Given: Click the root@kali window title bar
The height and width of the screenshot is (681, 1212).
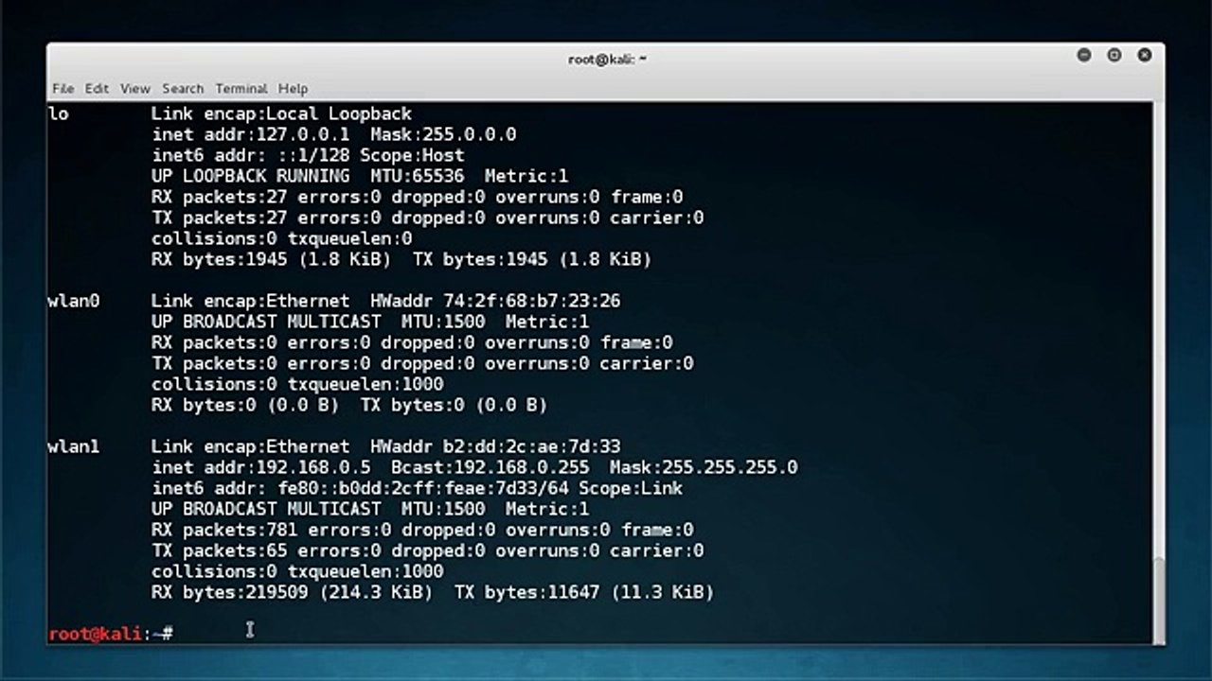Looking at the screenshot, I should pos(606,58).
